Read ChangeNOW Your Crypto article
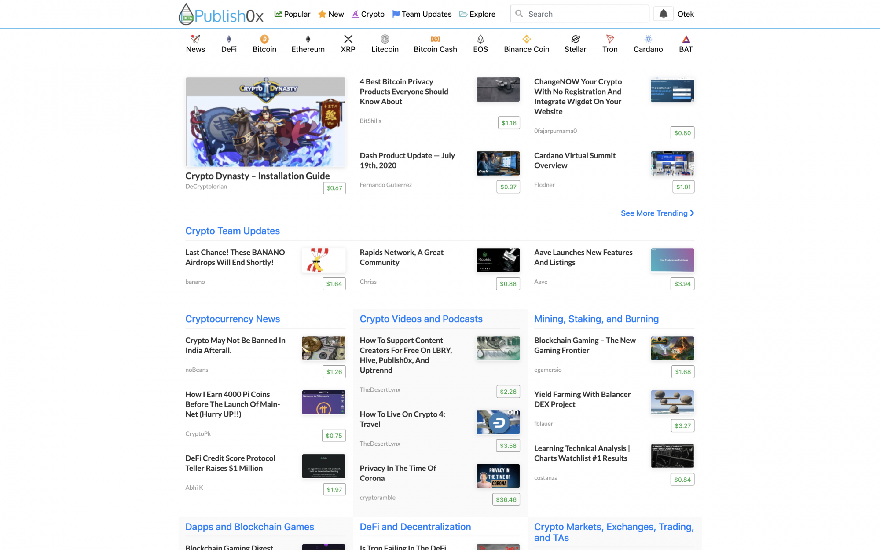 click(x=578, y=96)
